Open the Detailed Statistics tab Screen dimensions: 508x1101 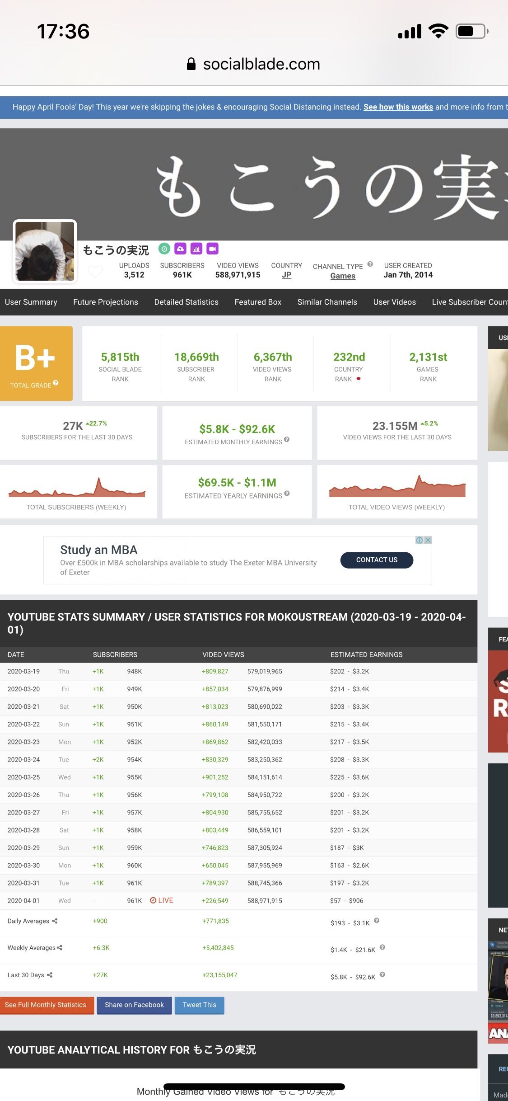(186, 302)
